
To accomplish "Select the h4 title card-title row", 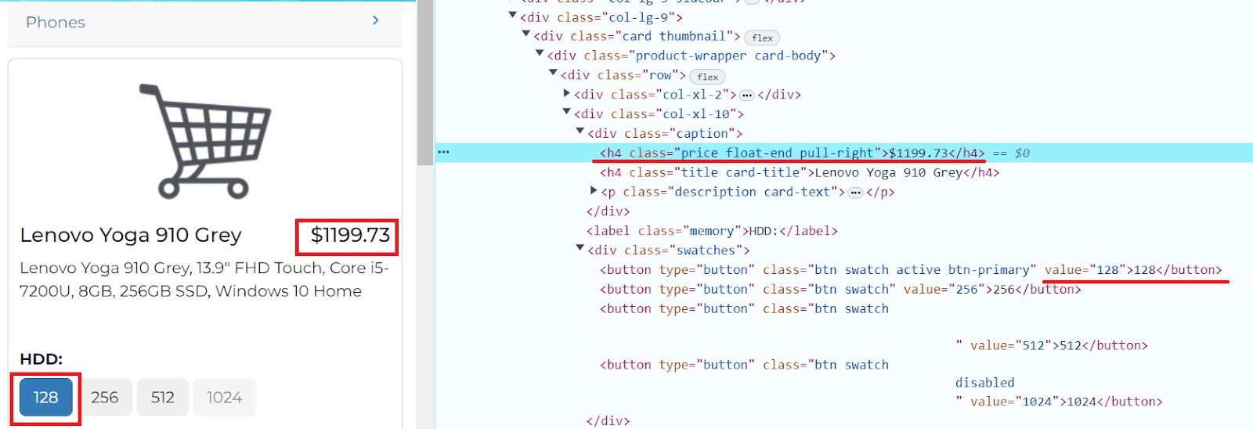I will [800, 172].
